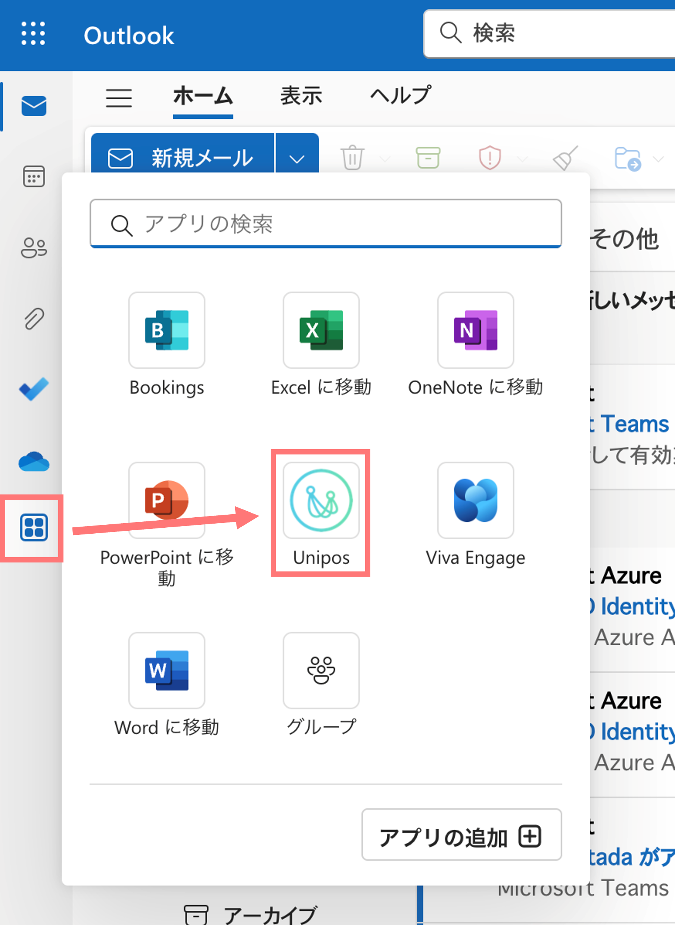Click the main 検索 search box
The width and height of the screenshot is (675, 925).
[549, 34]
